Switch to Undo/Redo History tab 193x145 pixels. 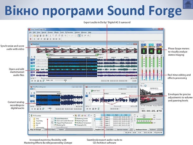50,130
